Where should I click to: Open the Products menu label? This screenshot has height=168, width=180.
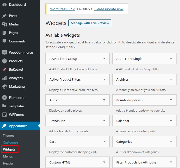pos(16,61)
